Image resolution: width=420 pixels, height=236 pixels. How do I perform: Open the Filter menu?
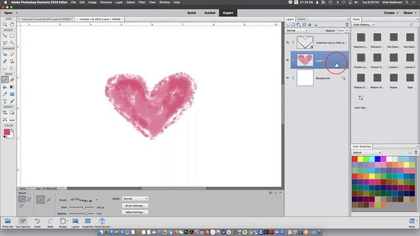[142, 3]
